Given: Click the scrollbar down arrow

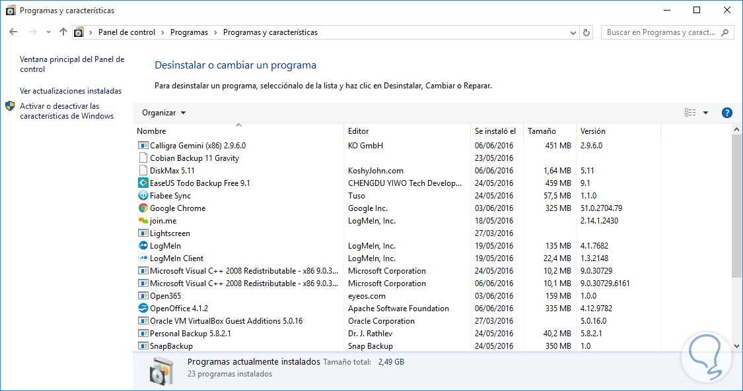Looking at the screenshot, I should click(736, 346).
